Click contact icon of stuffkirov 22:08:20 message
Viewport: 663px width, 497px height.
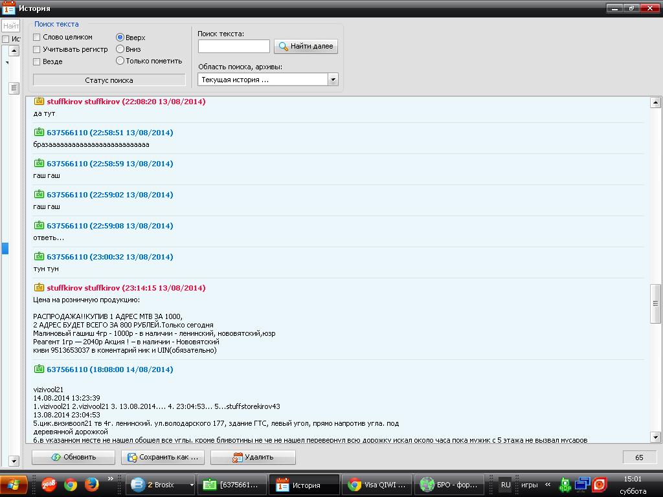click(x=39, y=101)
